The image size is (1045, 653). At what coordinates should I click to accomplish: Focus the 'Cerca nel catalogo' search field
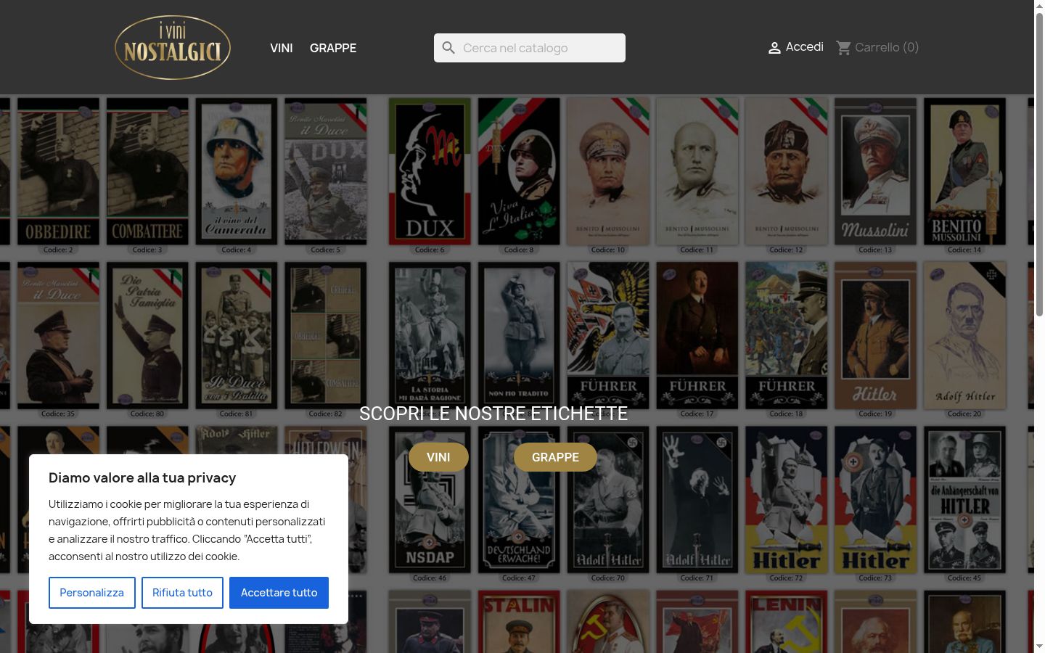530,48
